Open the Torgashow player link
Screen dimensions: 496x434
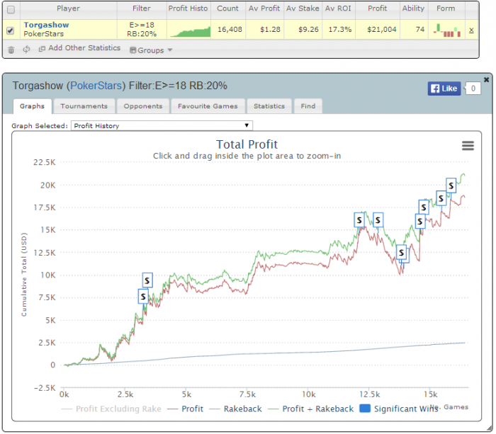[x=46, y=25]
